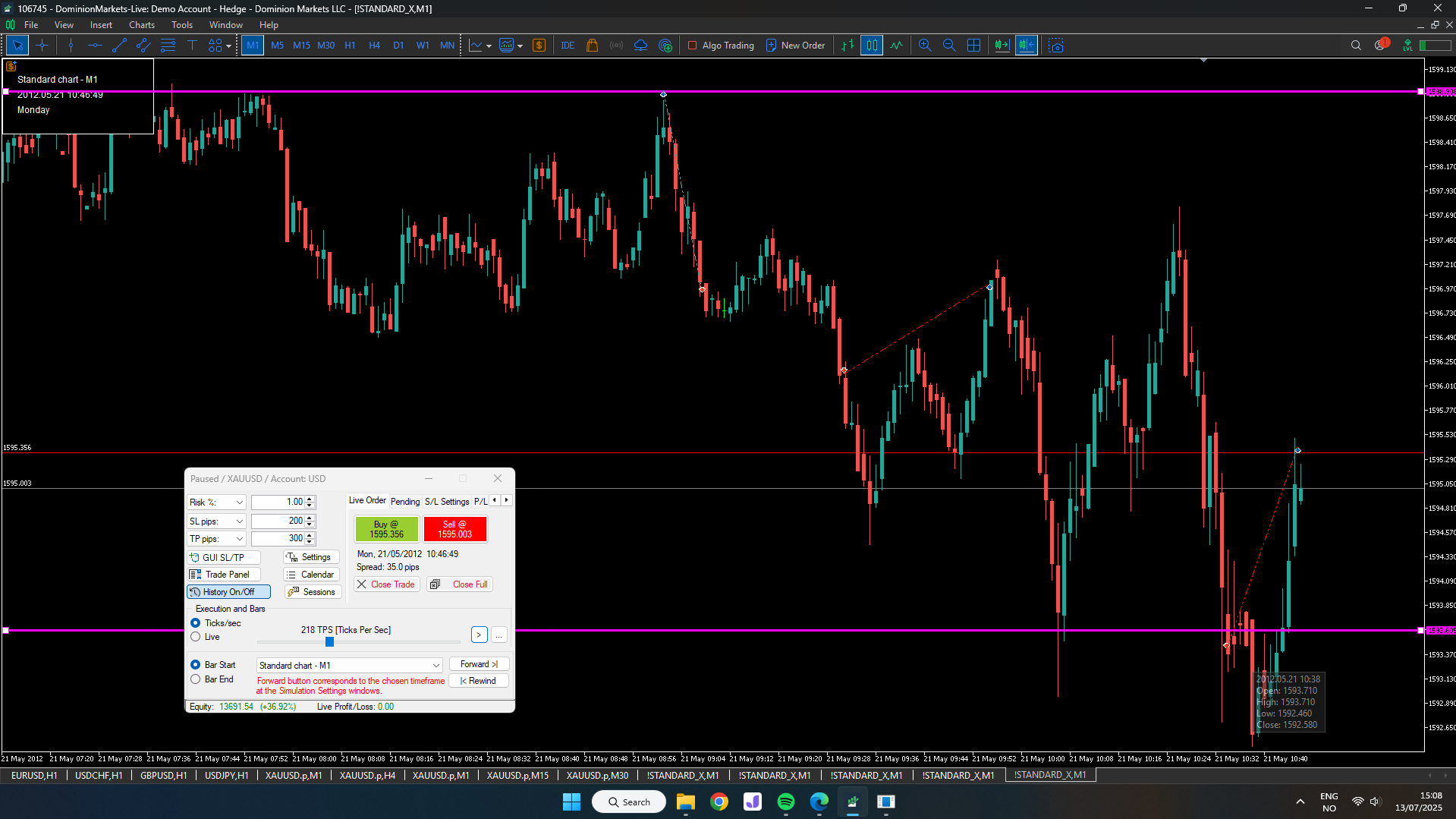Switch to the Pending tab
Viewport: 1456px width, 819px height.
click(405, 502)
